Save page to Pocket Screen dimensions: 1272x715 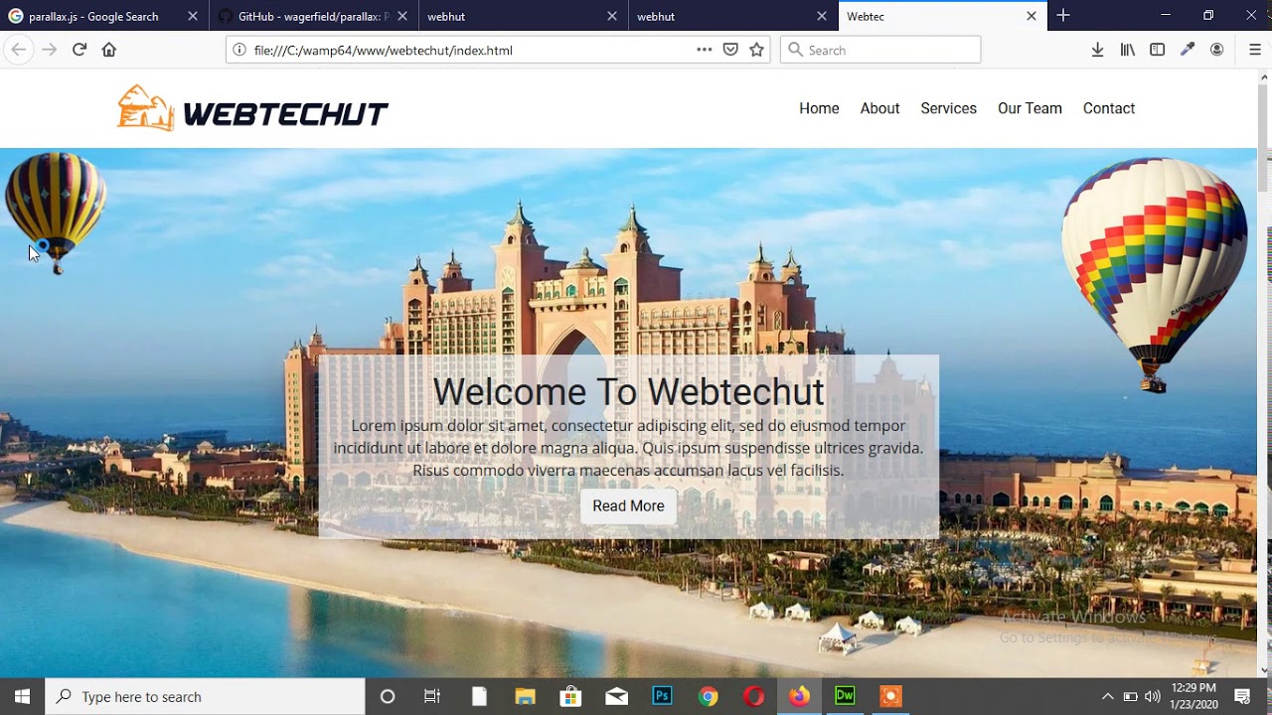730,50
